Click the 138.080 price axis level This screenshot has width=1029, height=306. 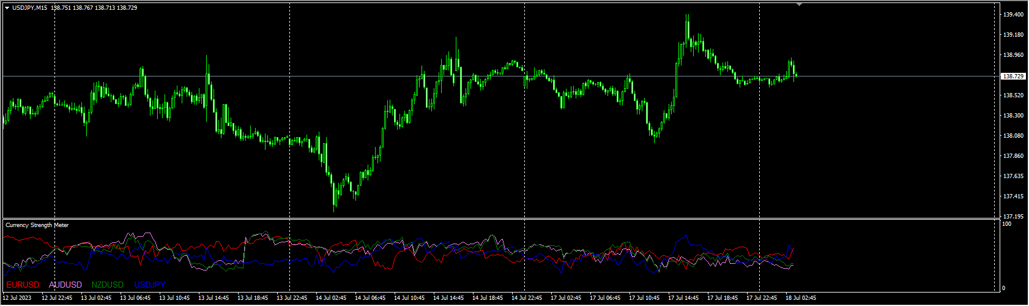coord(1014,136)
